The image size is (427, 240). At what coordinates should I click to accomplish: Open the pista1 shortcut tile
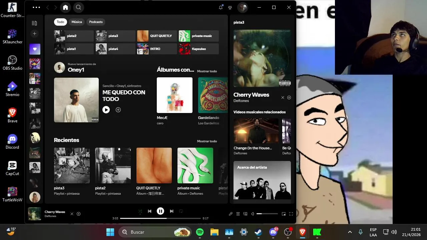[x=74, y=49]
